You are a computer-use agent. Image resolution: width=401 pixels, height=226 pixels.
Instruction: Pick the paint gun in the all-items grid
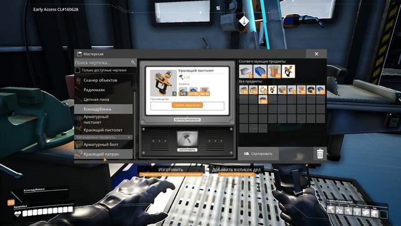tap(273, 90)
